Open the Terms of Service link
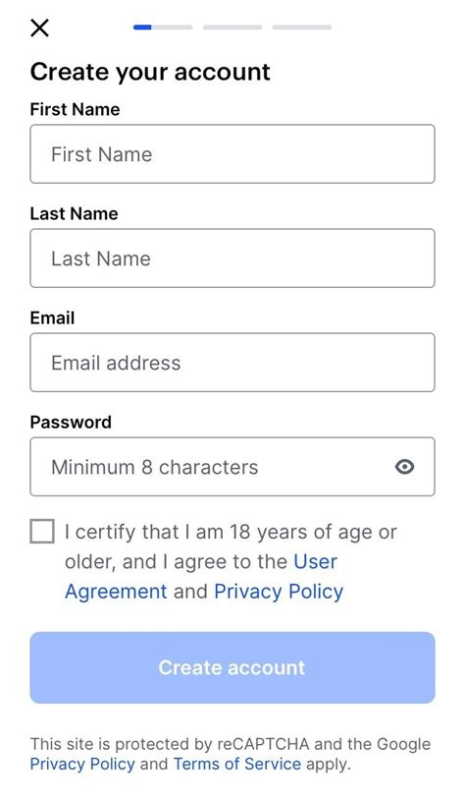 237,764
